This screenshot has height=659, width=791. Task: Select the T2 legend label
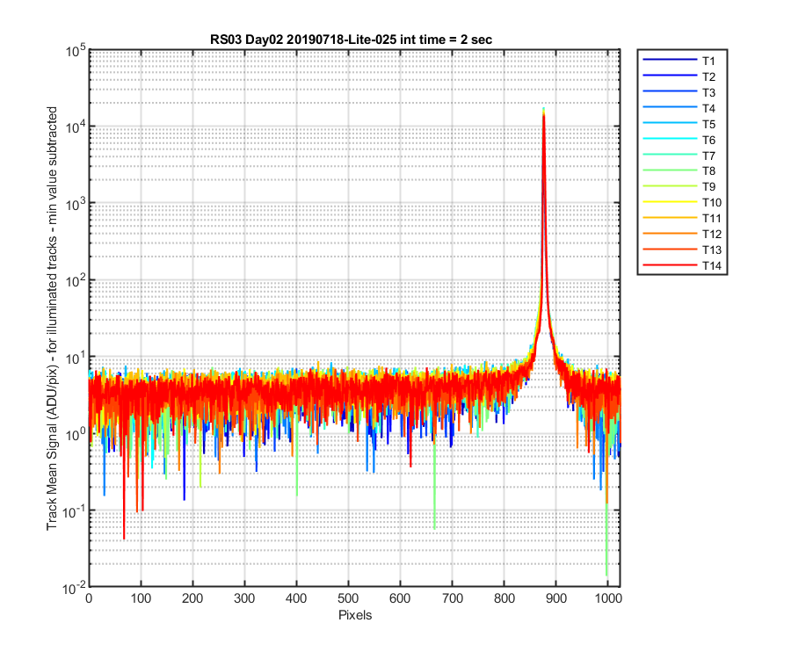[x=708, y=76]
